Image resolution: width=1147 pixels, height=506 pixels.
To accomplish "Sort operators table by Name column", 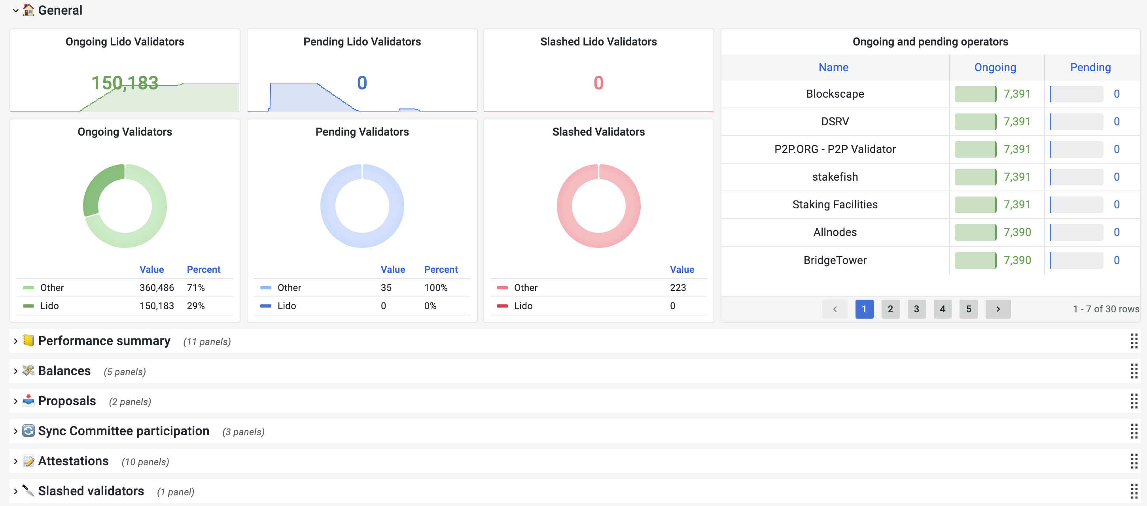I will click(833, 67).
